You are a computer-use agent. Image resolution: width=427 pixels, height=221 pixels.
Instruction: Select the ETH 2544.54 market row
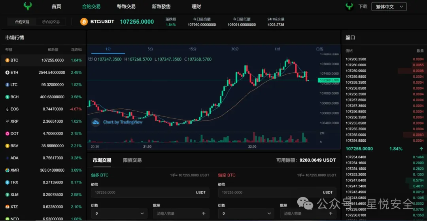43,73
